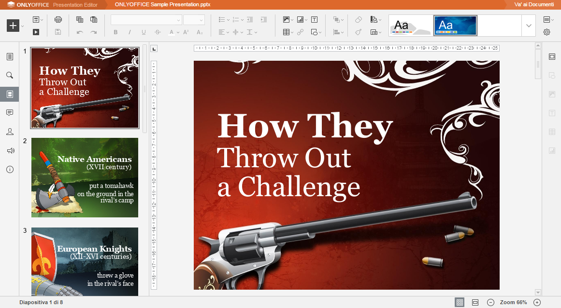Screen dimensions: 561x308
Task: Click the Copy icon in the toolbar
Action: (80, 20)
